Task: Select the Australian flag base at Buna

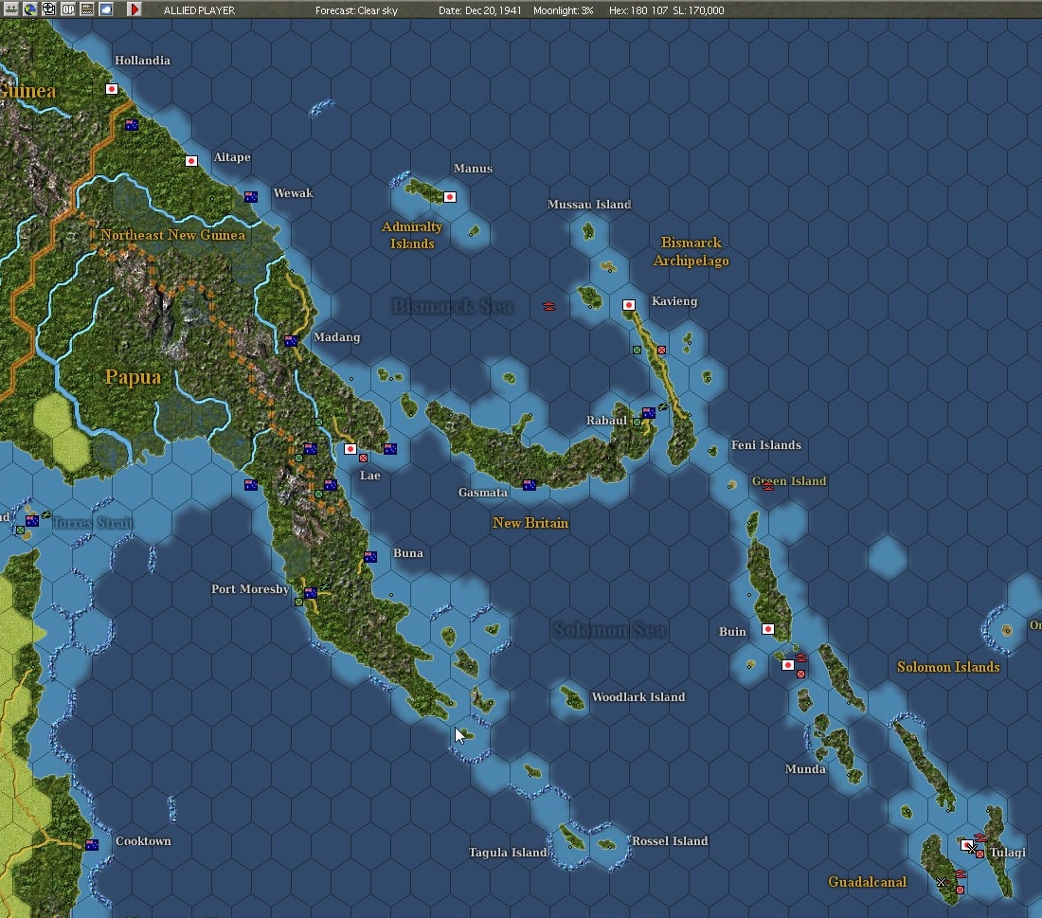Action: (370, 556)
